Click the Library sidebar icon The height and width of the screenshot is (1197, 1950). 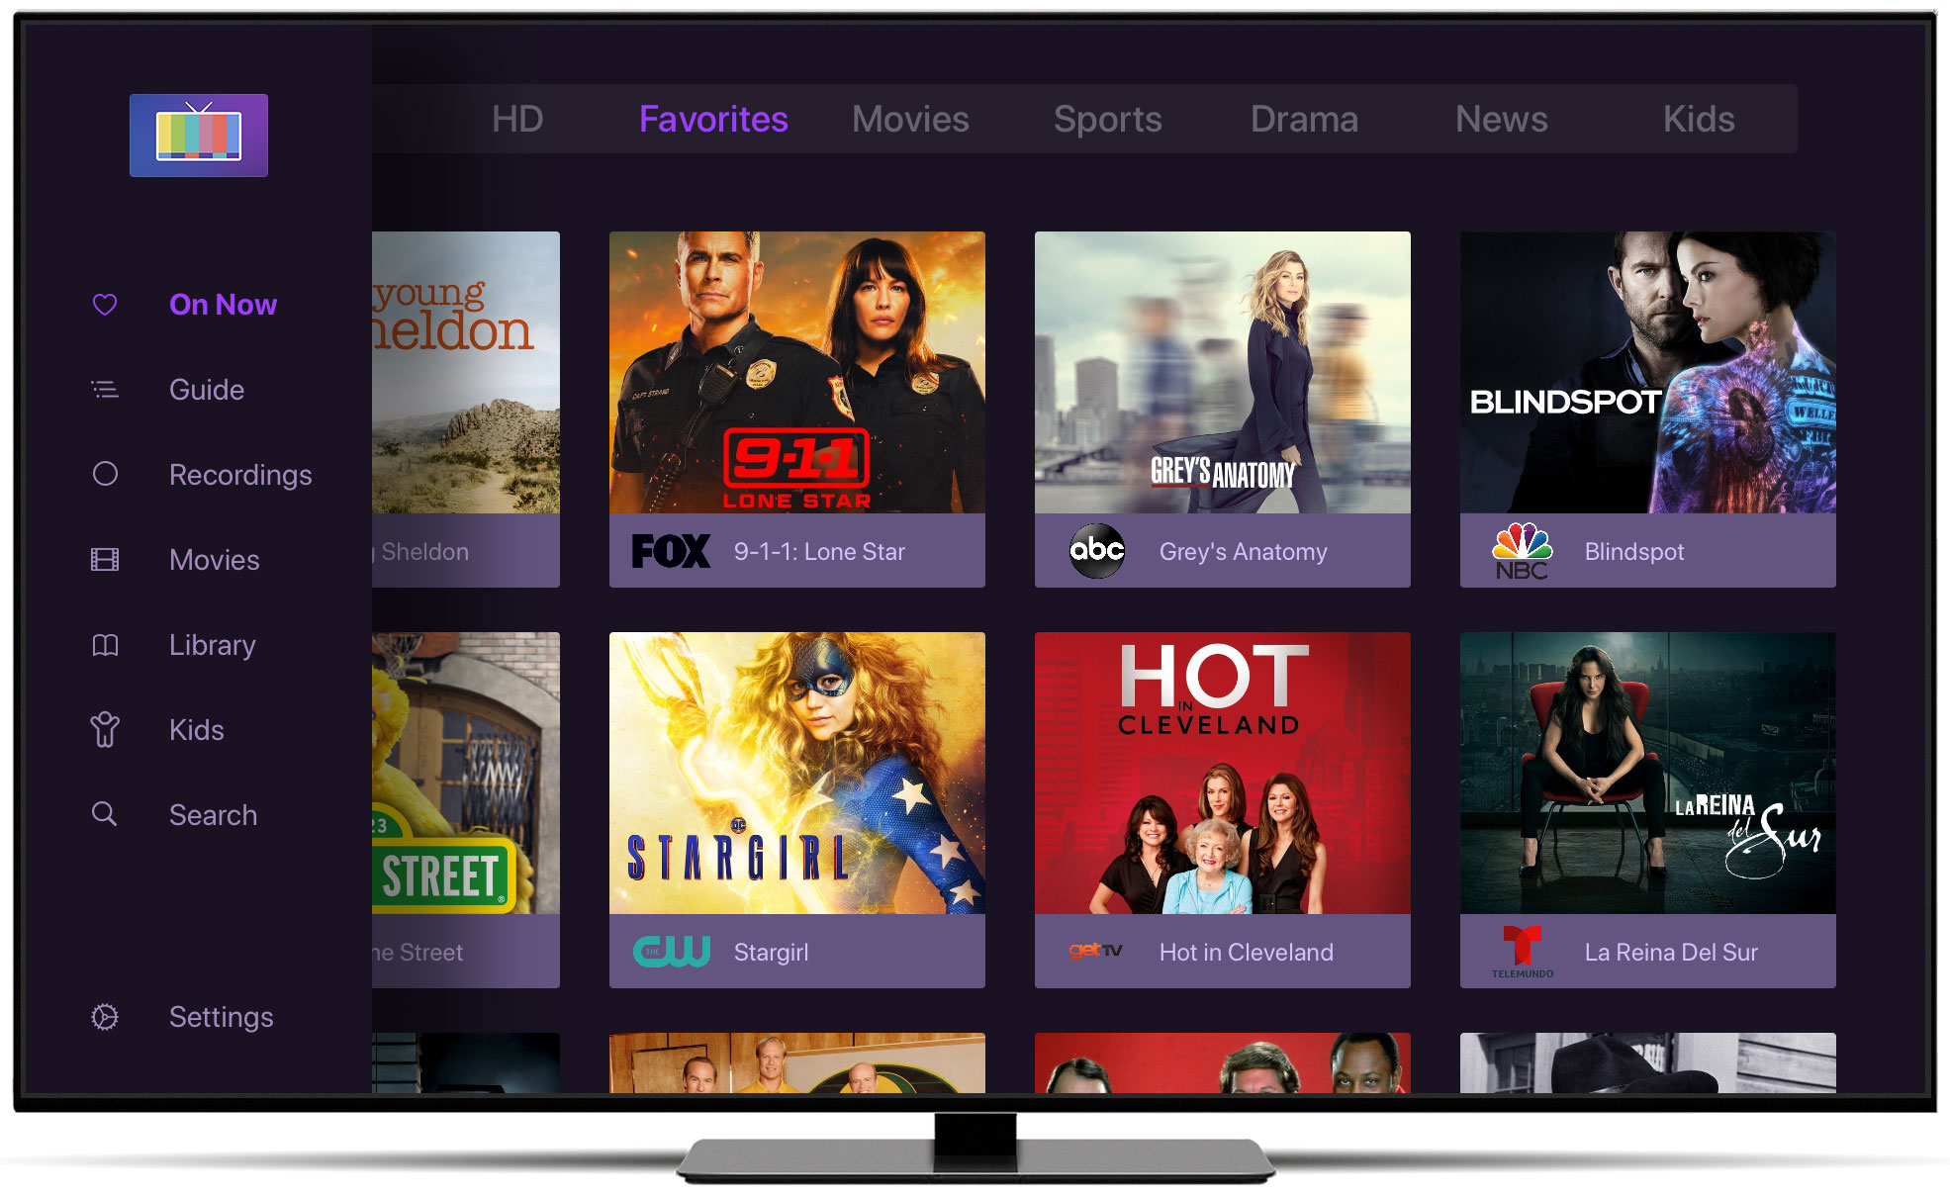pos(105,642)
